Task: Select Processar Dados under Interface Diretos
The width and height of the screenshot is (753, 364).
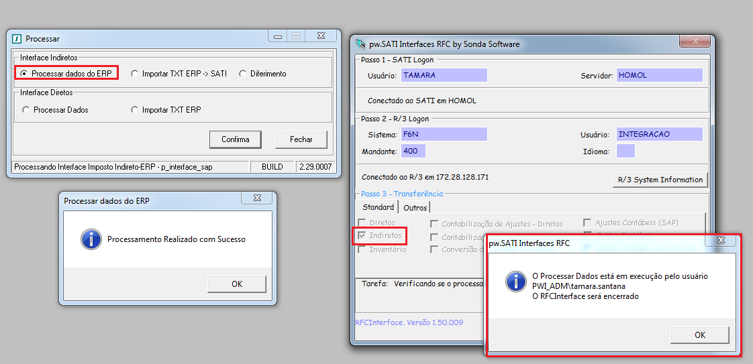Action: 55,110
